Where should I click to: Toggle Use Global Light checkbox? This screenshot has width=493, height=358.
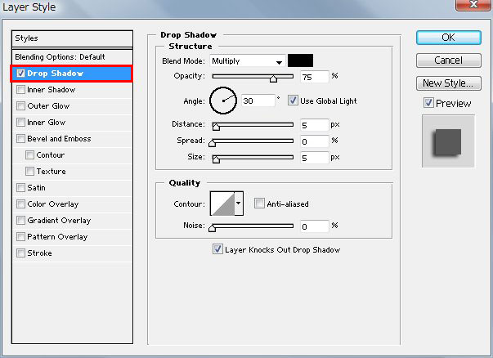tap(293, 101)
